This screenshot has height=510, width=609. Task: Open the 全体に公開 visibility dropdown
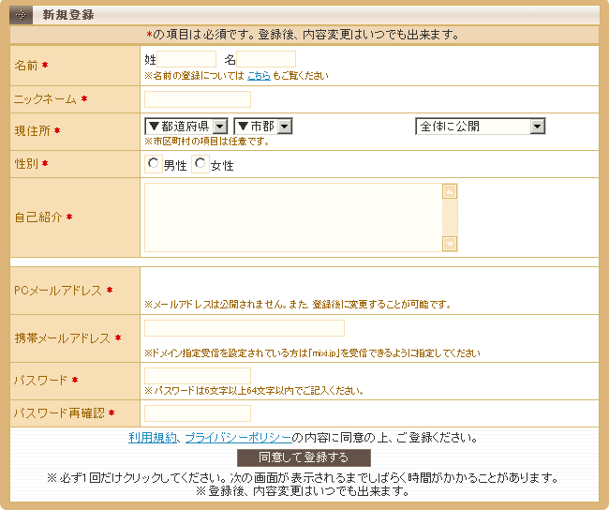(480, 126)
